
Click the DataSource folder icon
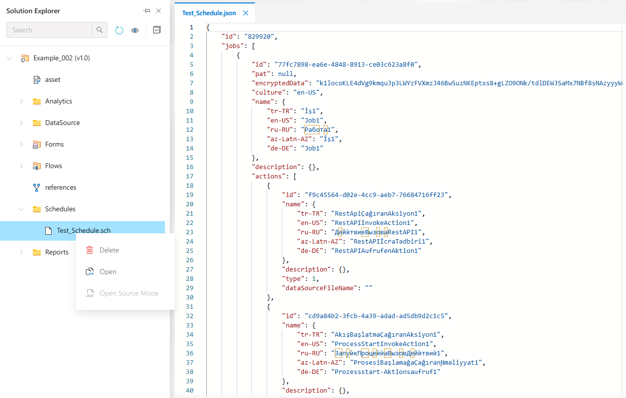coord(37,123)
